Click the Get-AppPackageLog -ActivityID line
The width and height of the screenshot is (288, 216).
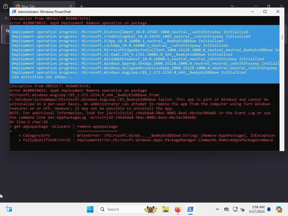click(103, 118)
